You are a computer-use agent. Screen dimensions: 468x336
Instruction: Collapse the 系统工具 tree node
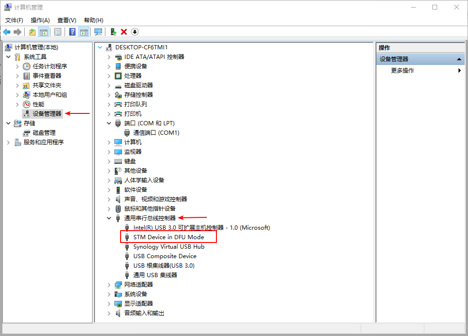[9, 56]
